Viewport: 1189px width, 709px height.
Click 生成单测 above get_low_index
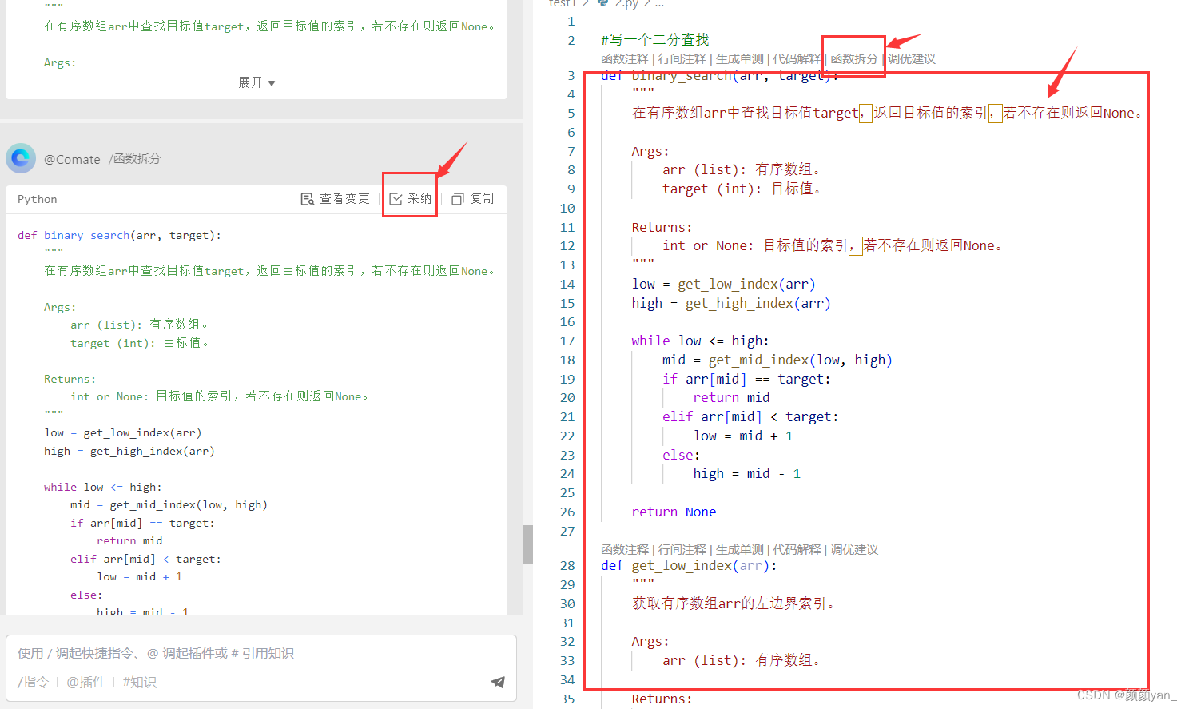tap(740, 549)
